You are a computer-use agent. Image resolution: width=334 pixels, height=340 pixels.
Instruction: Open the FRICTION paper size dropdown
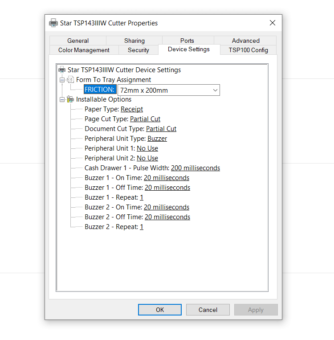[169, 90]
